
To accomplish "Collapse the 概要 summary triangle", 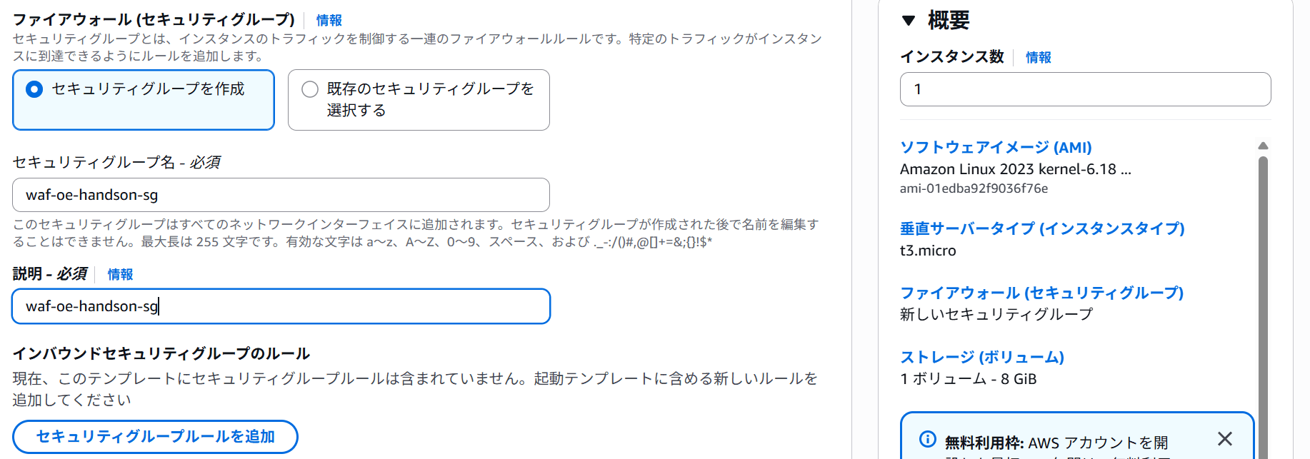I will (x=909, y=21).
